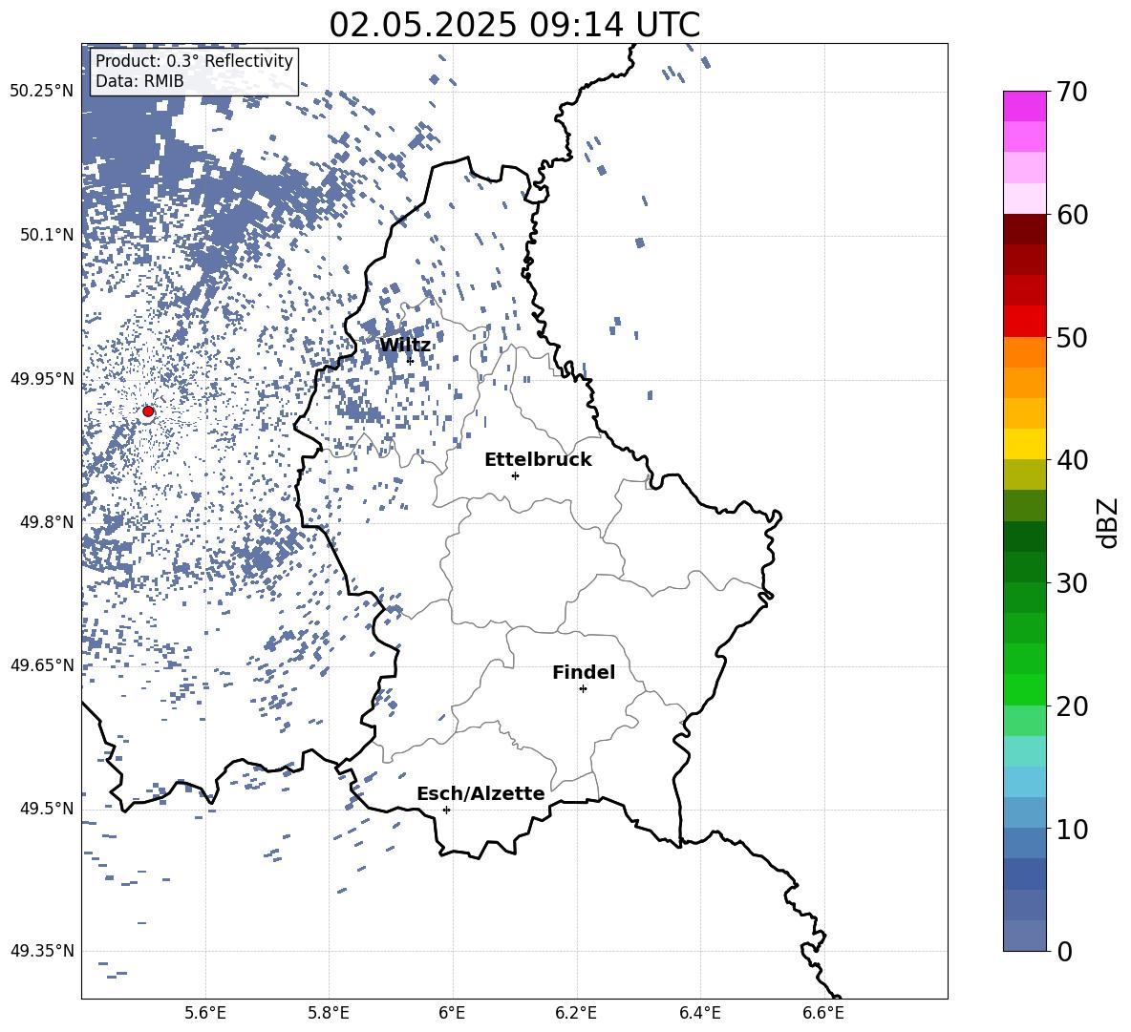Click the turquoise colorbar swatch below 20
The image size is (1131, 1032).
(x=1025, y=751)
